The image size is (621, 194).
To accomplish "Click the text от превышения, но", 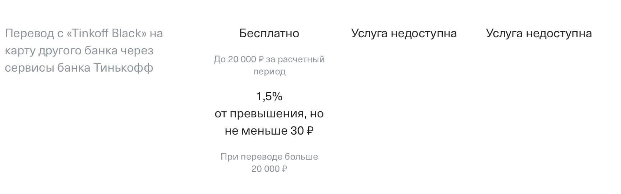I will [x=269, y=113].
